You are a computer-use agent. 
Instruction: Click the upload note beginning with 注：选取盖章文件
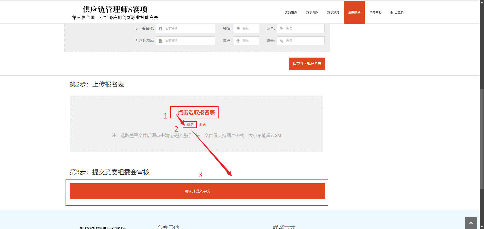coord(196,135)
